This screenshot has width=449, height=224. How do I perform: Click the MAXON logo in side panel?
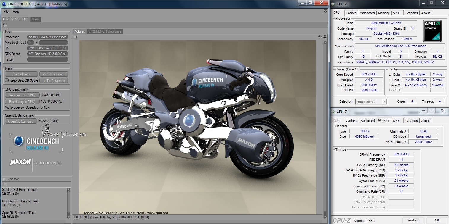click(x=20, y=162)
